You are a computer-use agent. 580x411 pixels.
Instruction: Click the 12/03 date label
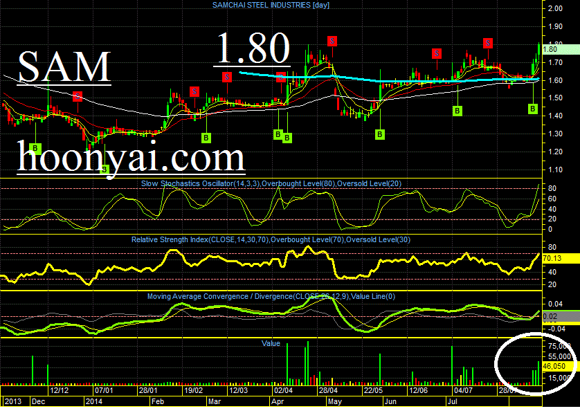pyautogui.click(x=239, y=390)
